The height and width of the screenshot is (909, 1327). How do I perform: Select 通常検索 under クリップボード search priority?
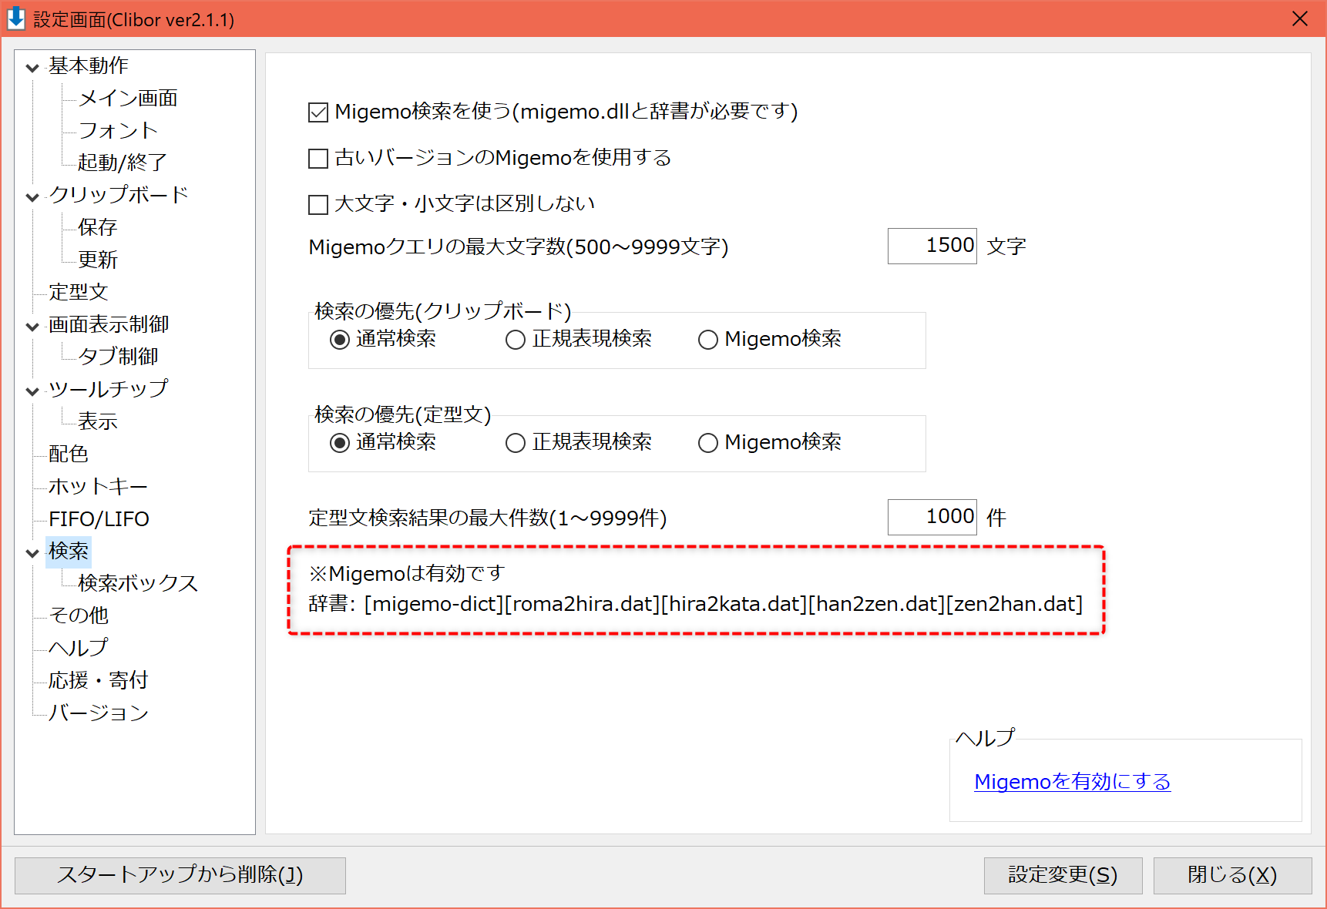click(340, 340)
